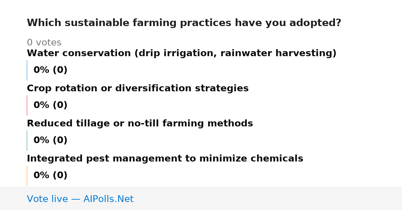Click the 0% (0) result for pest management
The height and width of the screenshot is (210, 402).
pyautogui.click(x=50, y=176)
